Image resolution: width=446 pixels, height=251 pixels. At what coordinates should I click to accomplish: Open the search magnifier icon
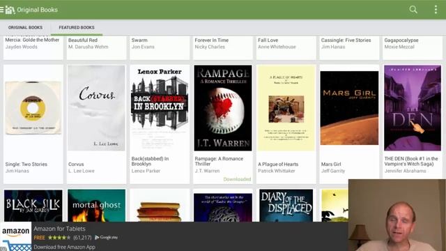coord(413,10)
